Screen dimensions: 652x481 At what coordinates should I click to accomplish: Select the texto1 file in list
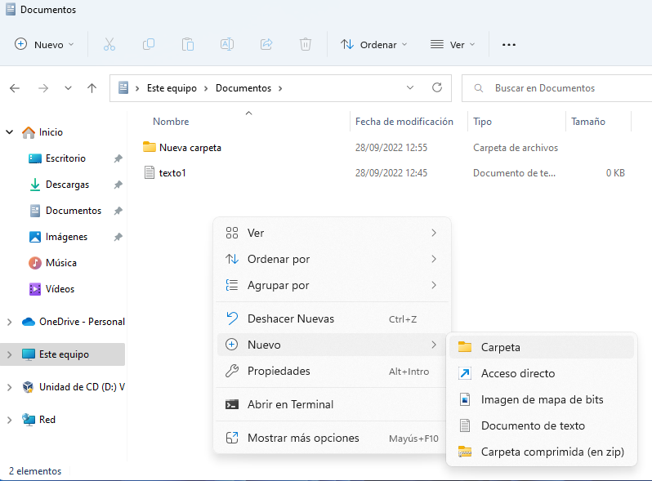click(172, 173)
